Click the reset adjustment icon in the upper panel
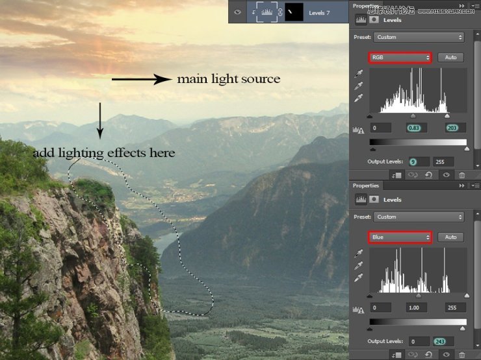 [430, 174]
